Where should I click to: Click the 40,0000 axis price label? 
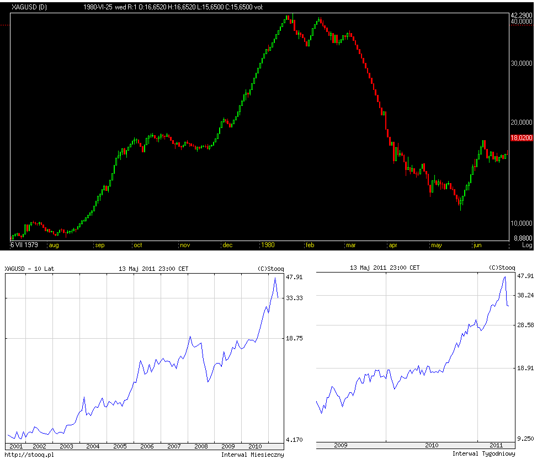522,21
